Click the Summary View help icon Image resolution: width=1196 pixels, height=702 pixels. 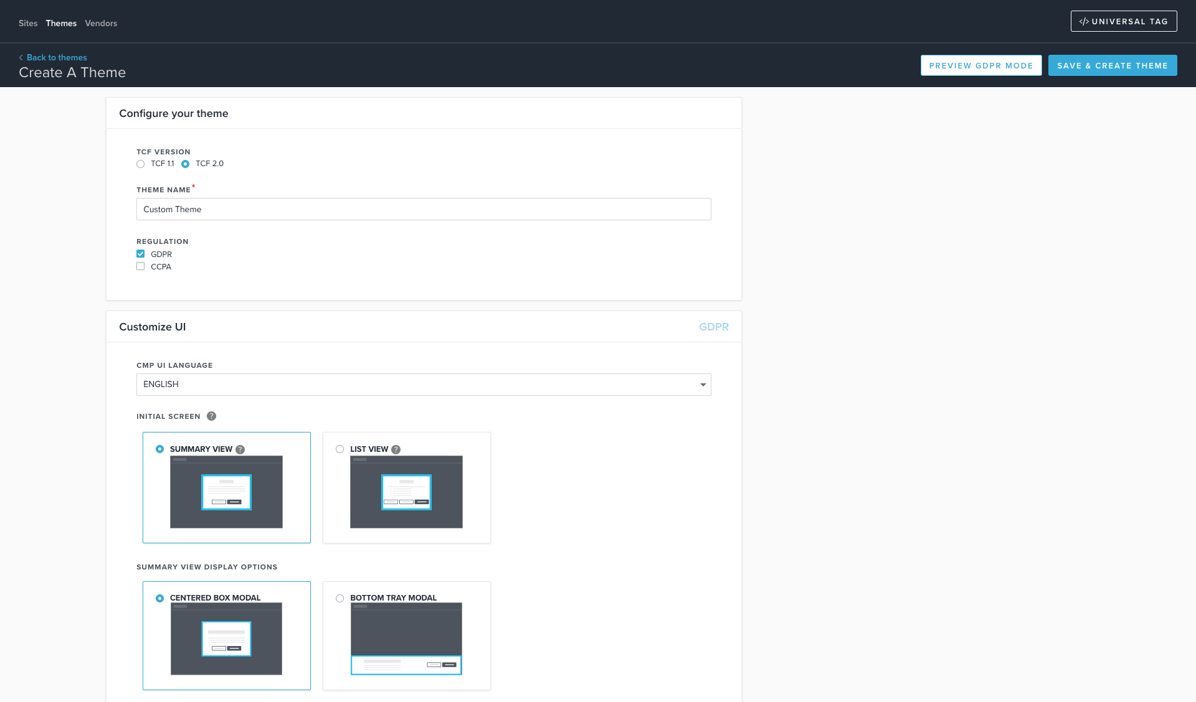240,449
